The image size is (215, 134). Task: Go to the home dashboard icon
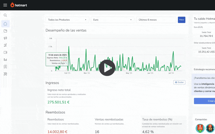(5, 24)
